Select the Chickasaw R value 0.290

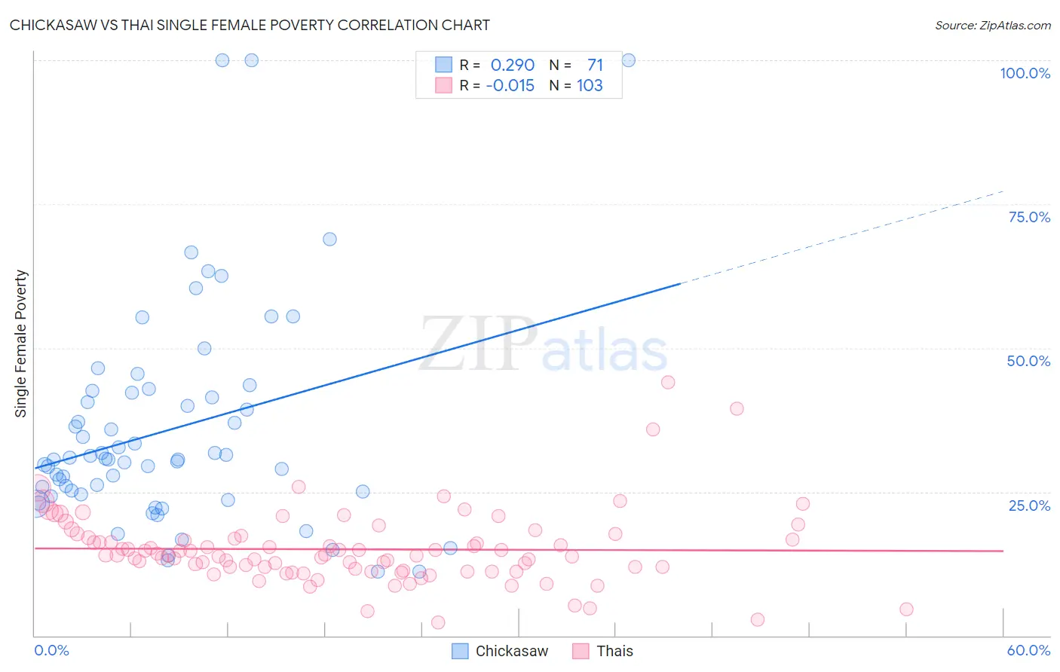click(513, 65)
